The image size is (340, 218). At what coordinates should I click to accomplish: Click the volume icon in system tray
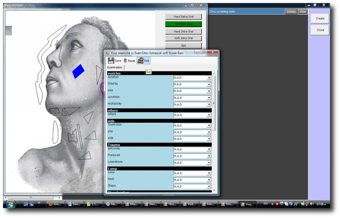[312, 204]
